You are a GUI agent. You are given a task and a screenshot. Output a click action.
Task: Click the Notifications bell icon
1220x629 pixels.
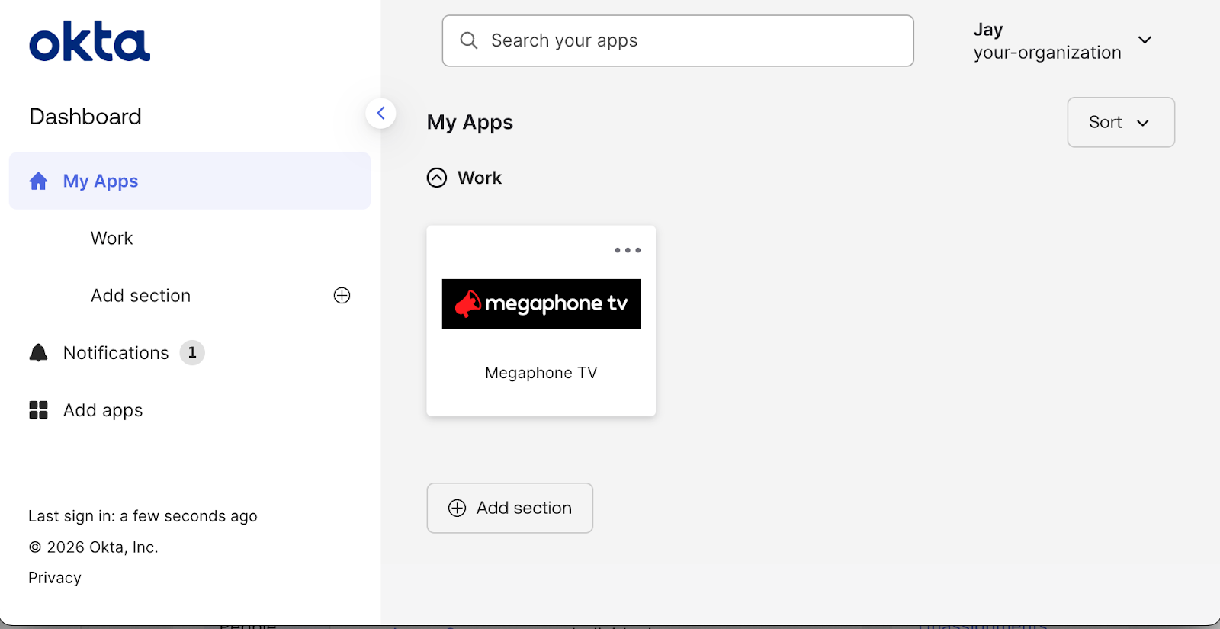pyautogui.click(x=38, y=352)
